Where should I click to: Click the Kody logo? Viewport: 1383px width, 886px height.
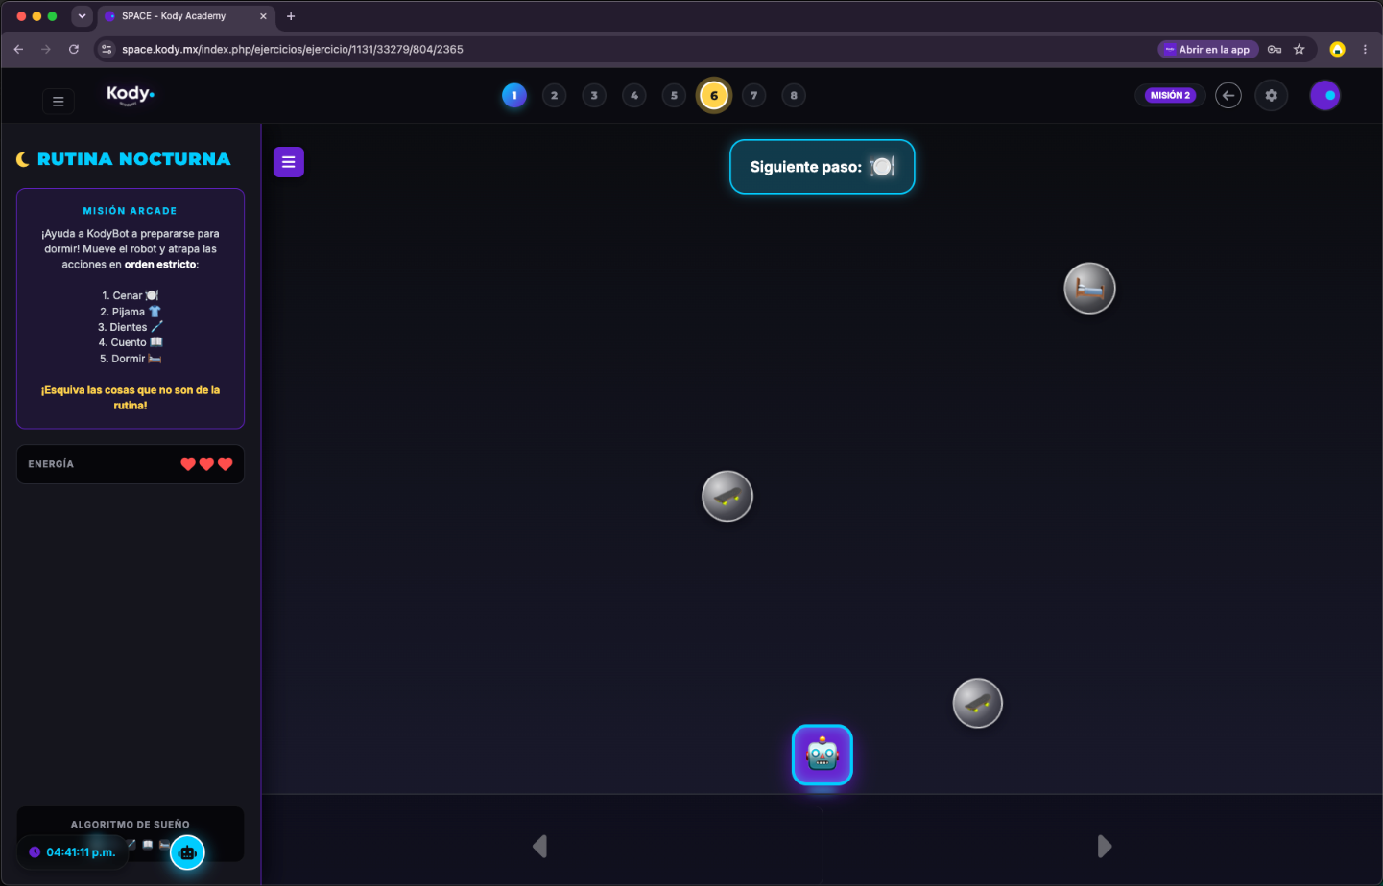(131, 94)
